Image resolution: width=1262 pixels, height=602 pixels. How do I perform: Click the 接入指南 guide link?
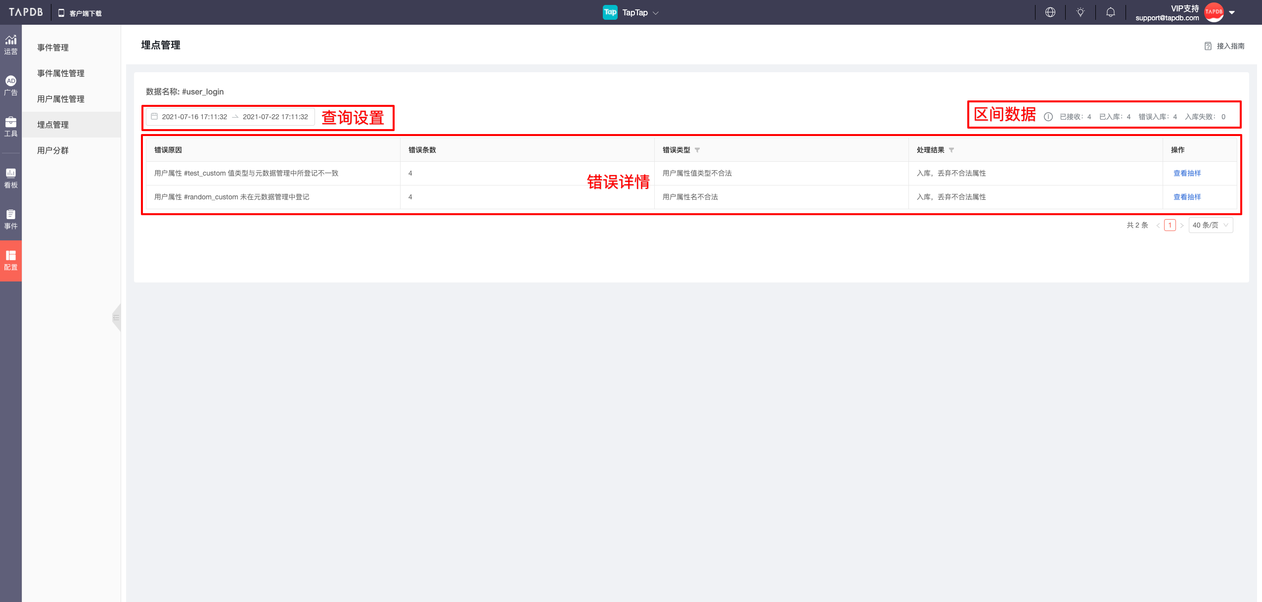point(1225,46)
